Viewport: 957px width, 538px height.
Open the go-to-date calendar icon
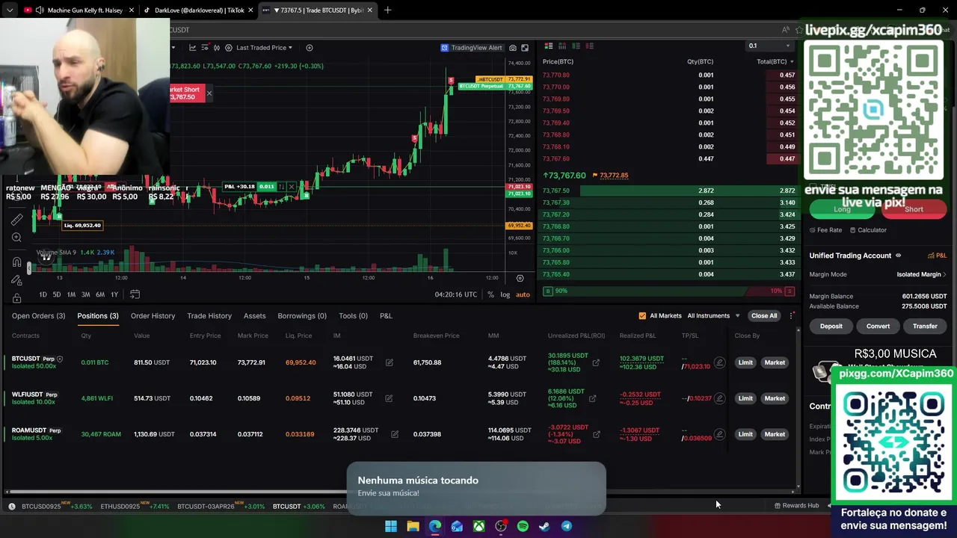tap(135, 294)
